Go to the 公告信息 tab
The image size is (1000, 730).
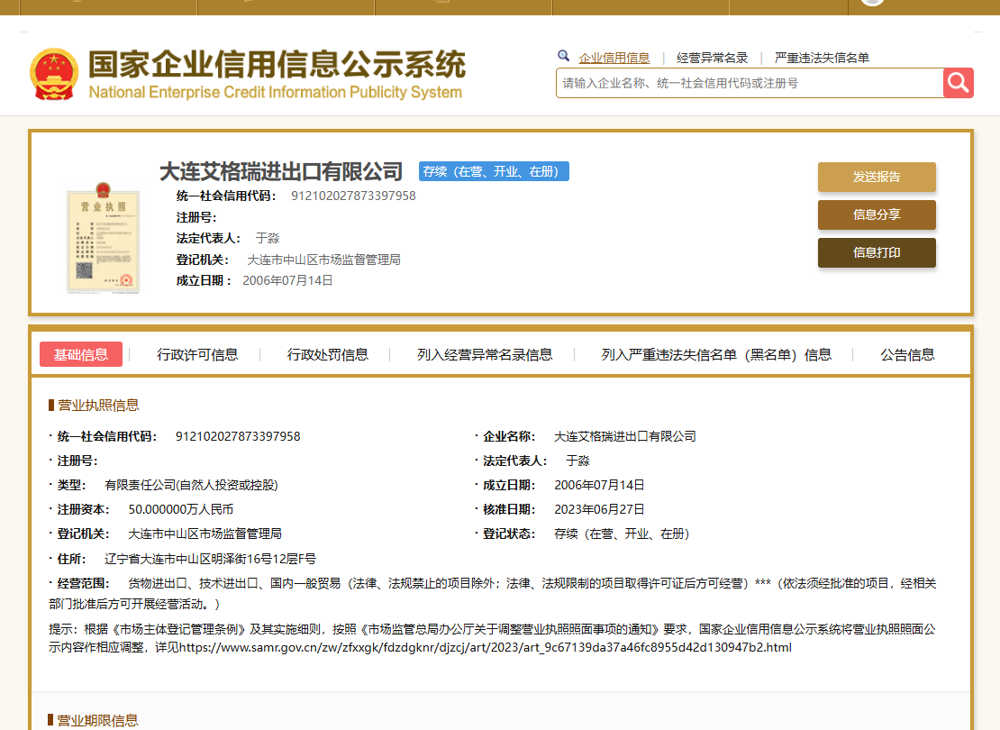point(907,354)
